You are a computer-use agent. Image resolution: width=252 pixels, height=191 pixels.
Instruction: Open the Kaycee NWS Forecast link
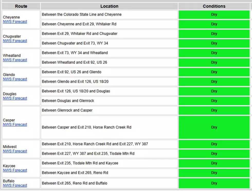point(15,170)
